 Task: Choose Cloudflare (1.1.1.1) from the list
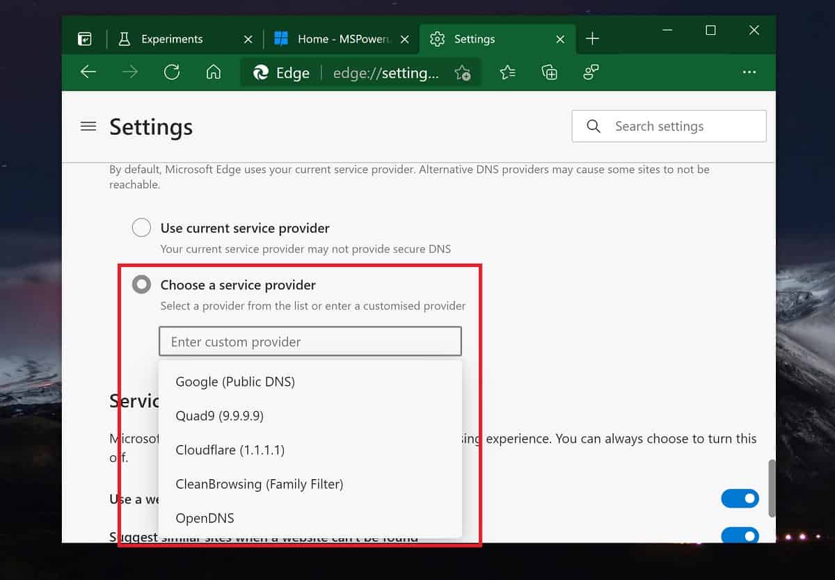(x=310, y=450)
